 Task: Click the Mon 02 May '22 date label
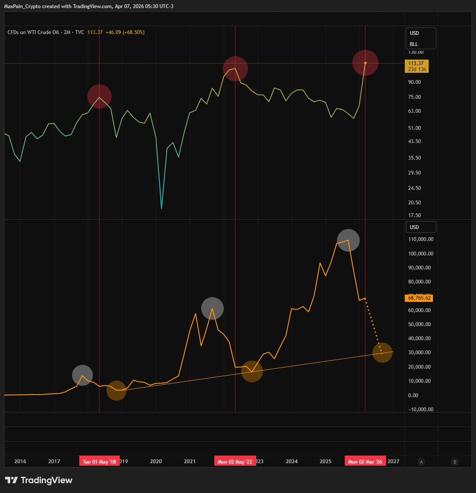pos(235,461)
